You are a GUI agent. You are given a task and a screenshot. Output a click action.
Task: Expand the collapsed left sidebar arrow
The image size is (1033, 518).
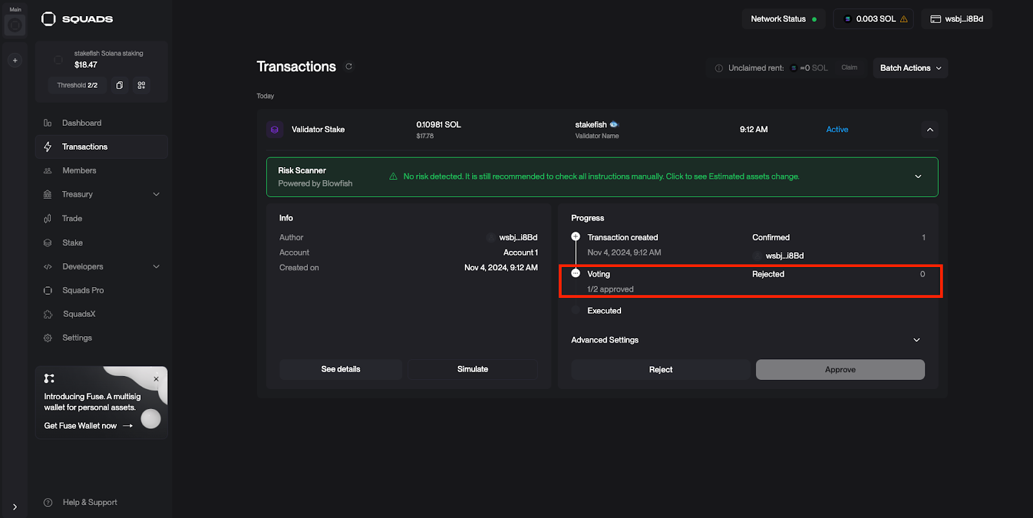pos(15,507)
